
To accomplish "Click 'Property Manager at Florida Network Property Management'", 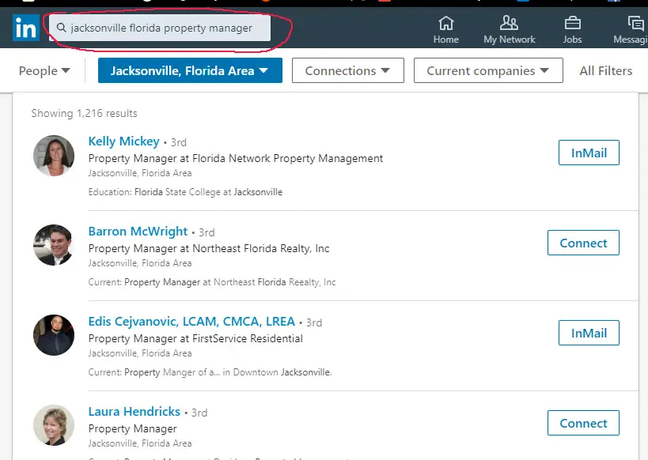I will 236,159.
